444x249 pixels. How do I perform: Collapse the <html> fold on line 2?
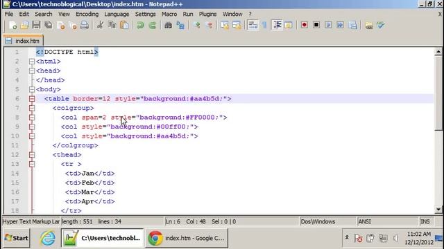pos(32,62)
